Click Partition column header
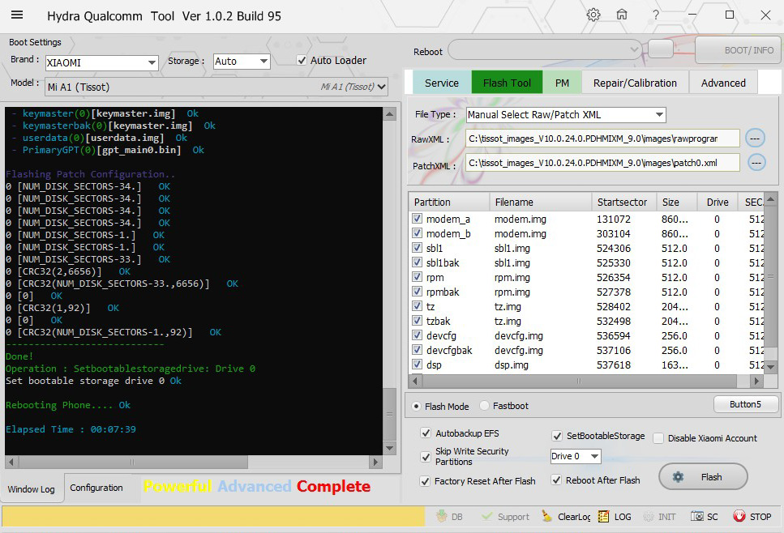The width and height of the screenshot is (784, 533). (449, 202)
